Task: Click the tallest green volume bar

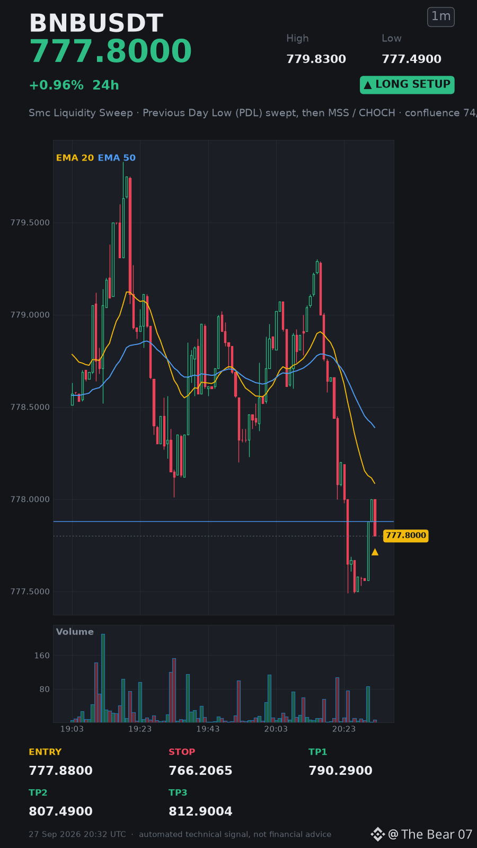Action: [103, 678]
